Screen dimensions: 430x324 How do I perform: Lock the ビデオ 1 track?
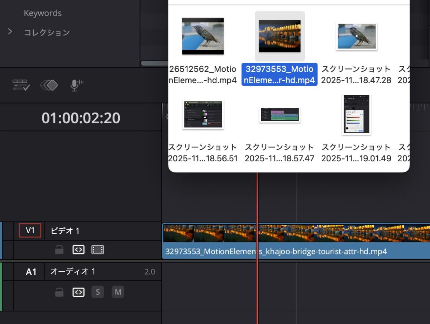[59, 250]
